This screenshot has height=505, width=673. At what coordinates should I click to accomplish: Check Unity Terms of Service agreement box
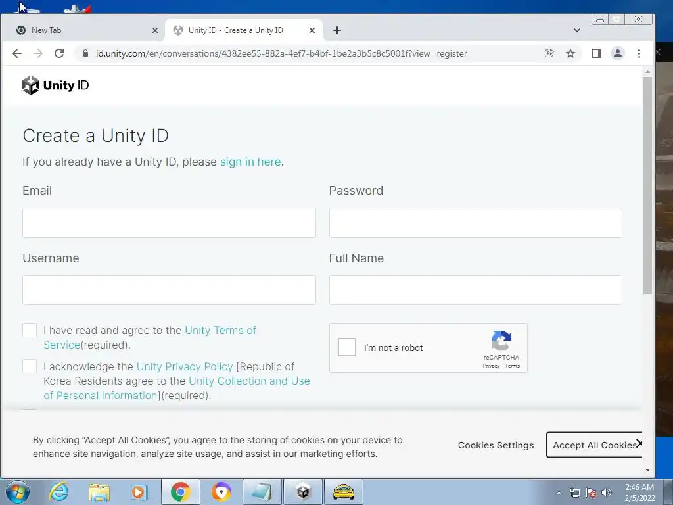point(30,330)
